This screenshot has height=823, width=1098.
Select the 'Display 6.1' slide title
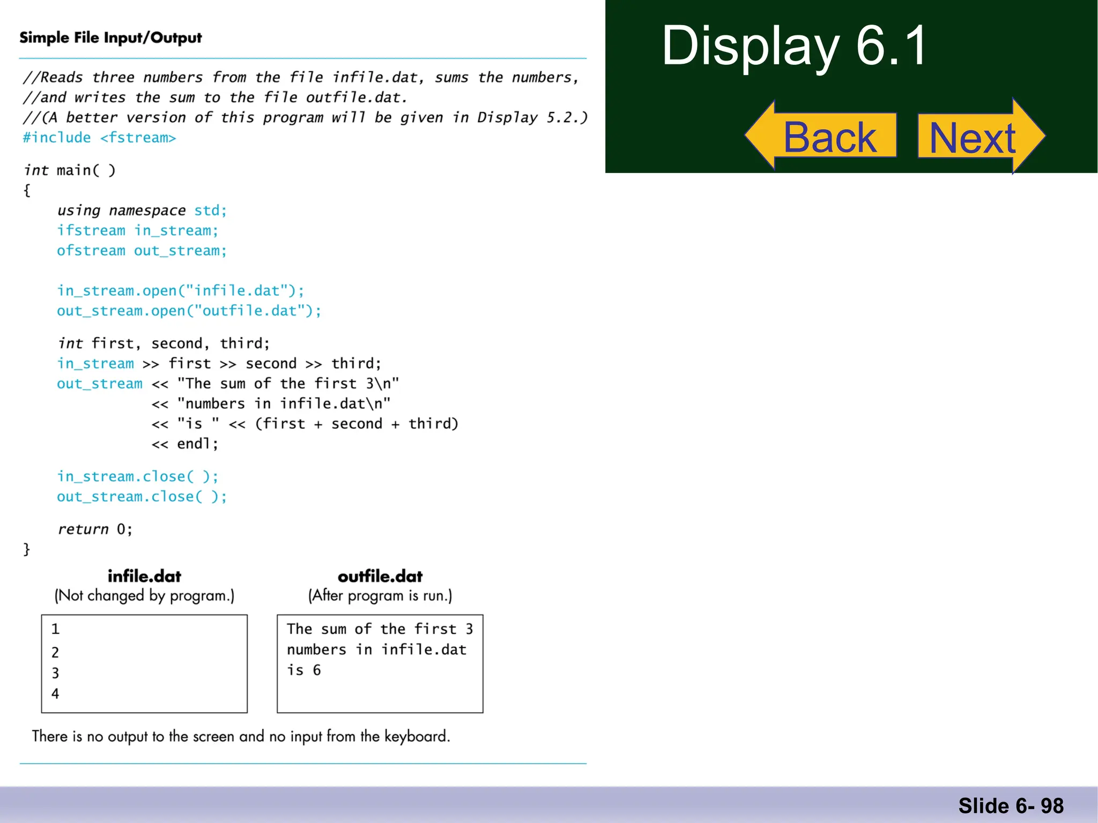click(795, 46)
